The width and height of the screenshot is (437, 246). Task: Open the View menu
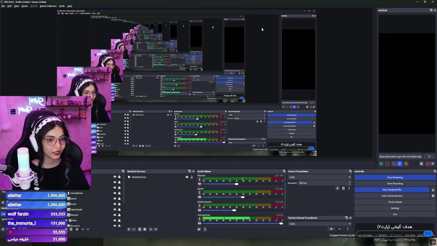[x=16, y=6]
